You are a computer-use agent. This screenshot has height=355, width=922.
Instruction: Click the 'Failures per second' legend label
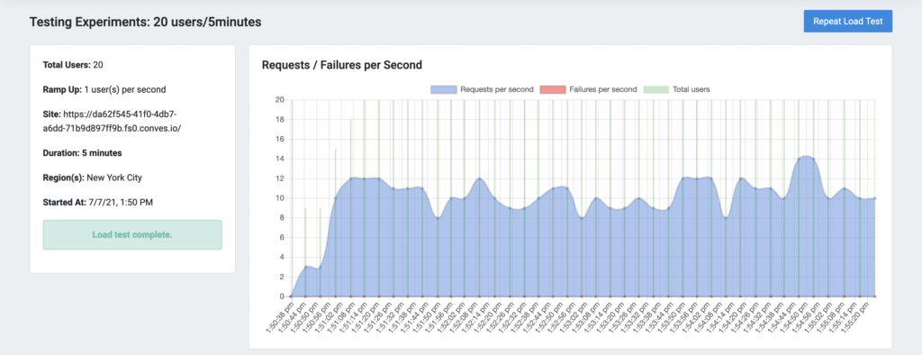pos(603,89)
